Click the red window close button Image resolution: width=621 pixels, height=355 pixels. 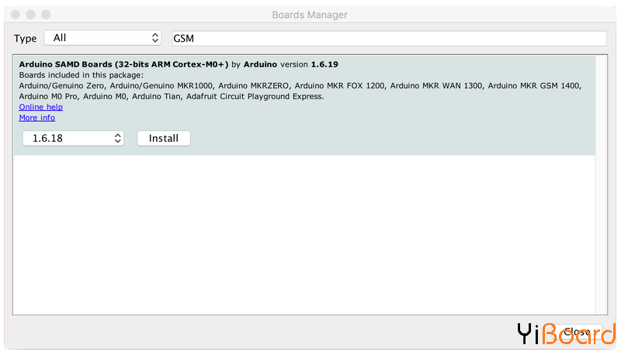pyautogui.click(x=16, y=15)
